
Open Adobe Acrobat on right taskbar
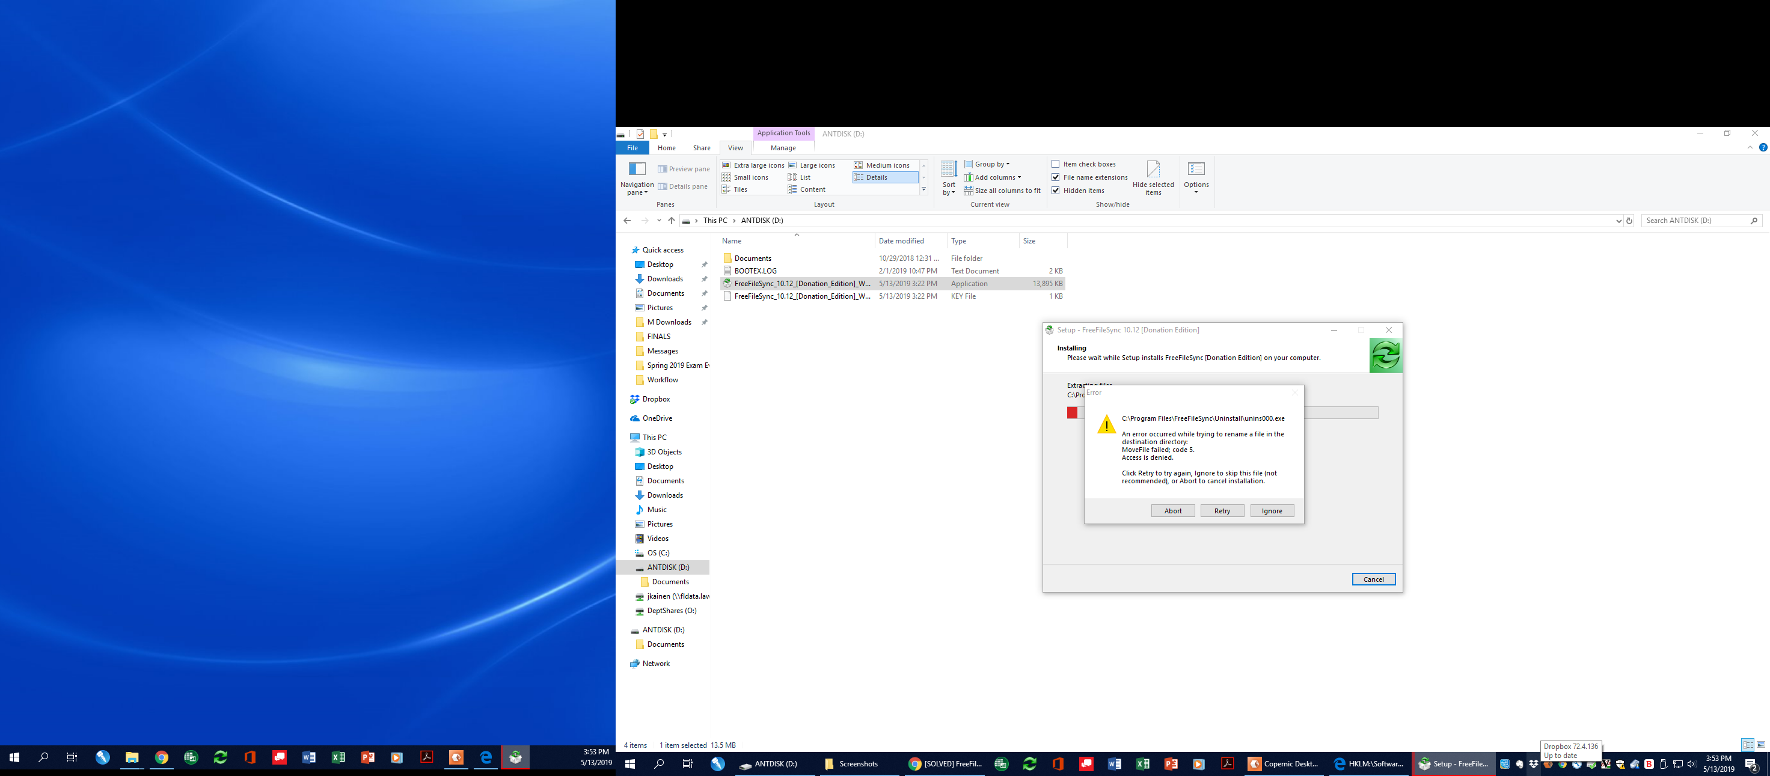(1227, 763)
